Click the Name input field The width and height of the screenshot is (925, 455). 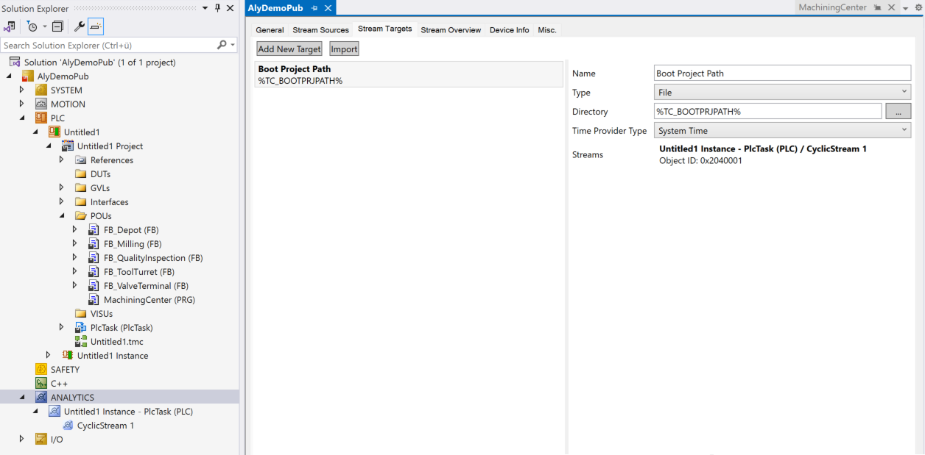(x=782, y=74)
